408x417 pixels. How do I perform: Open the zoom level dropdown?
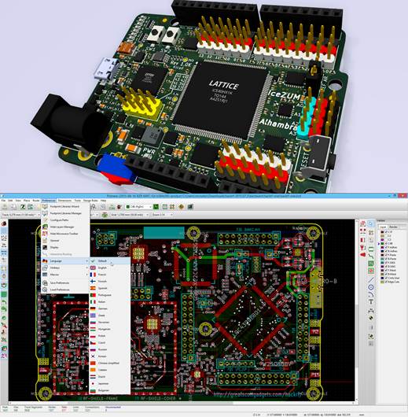[x=163, y=215]
